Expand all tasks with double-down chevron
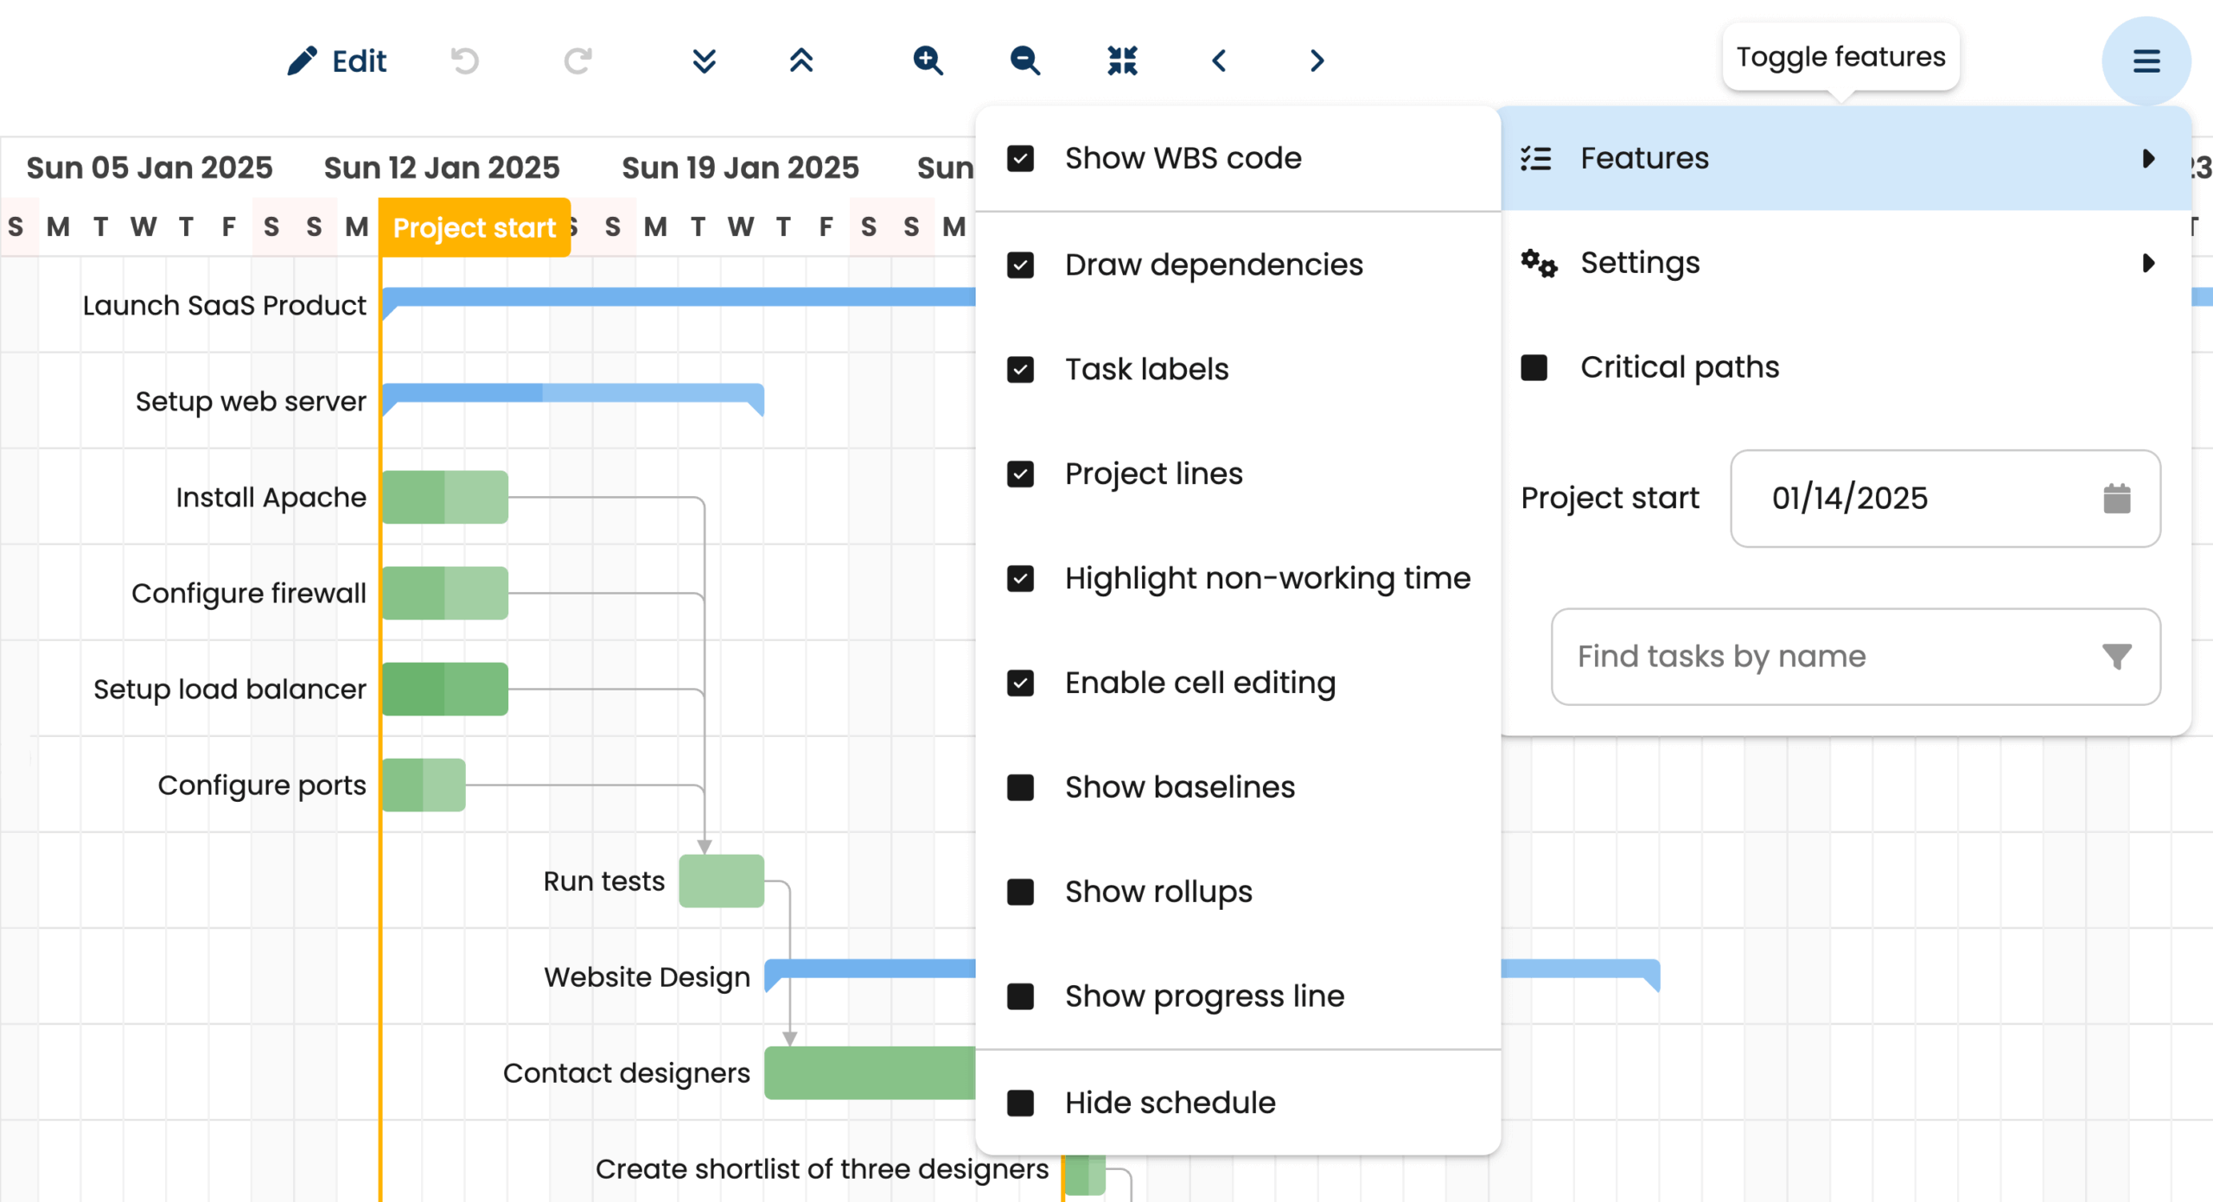Screen dimensions: 2213x1202 coord(705,60)
